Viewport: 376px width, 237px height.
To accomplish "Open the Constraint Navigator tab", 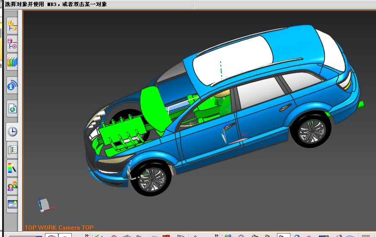I will [12, 44].
